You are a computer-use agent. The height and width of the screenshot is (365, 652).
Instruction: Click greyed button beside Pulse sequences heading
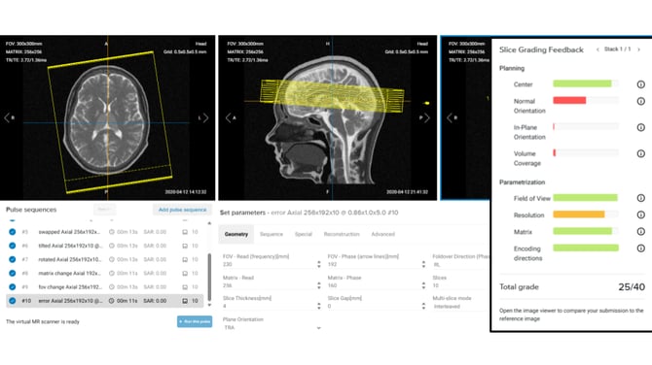(x=104, y=210)
